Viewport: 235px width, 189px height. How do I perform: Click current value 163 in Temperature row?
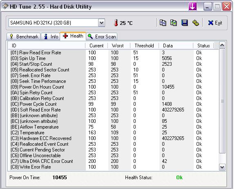[x=92, y=133]
